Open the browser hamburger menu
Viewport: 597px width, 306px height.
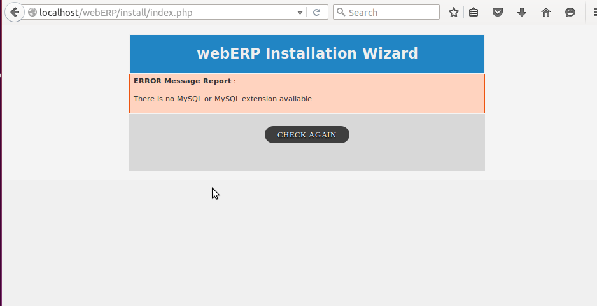tap(594, 12)
